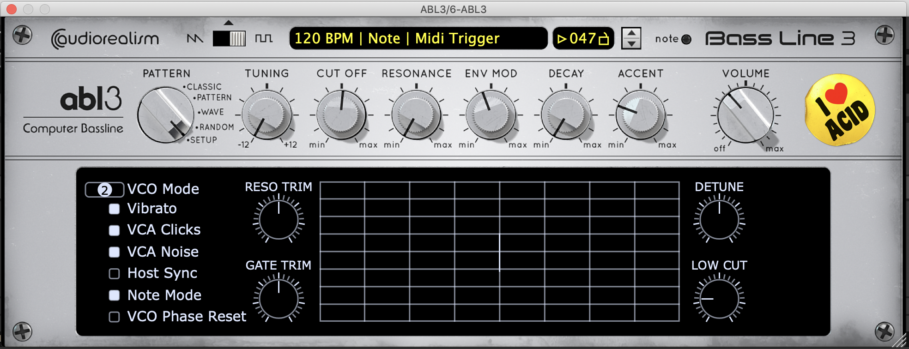Click the Audiorealism logo

105,39
